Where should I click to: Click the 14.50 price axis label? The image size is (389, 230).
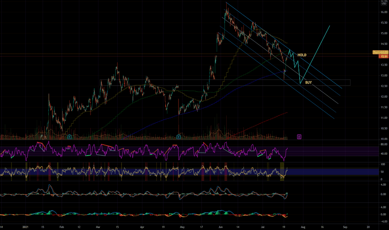tap(384, 44)
